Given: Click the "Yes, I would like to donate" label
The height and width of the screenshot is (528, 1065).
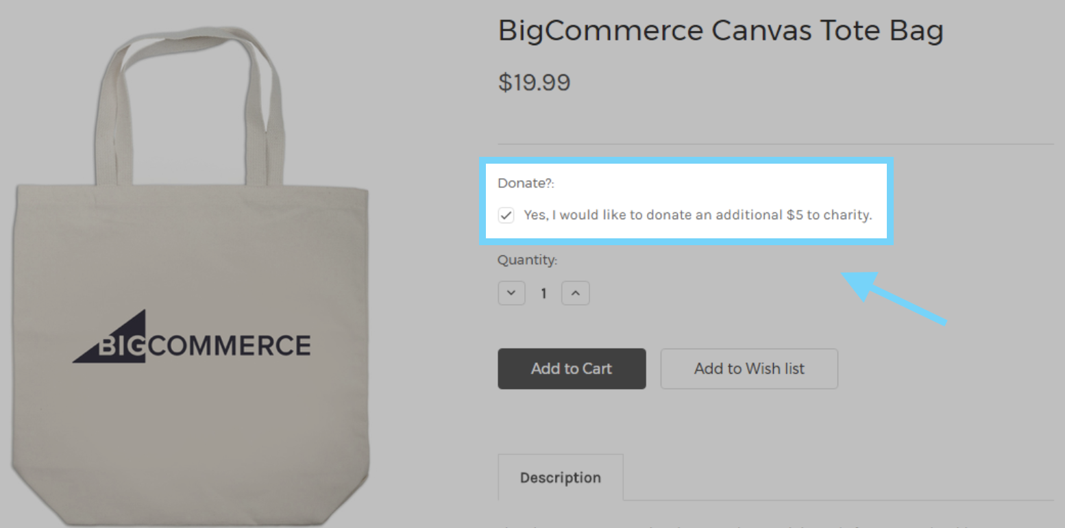Looking at the screenshot, I should [697, 215].
